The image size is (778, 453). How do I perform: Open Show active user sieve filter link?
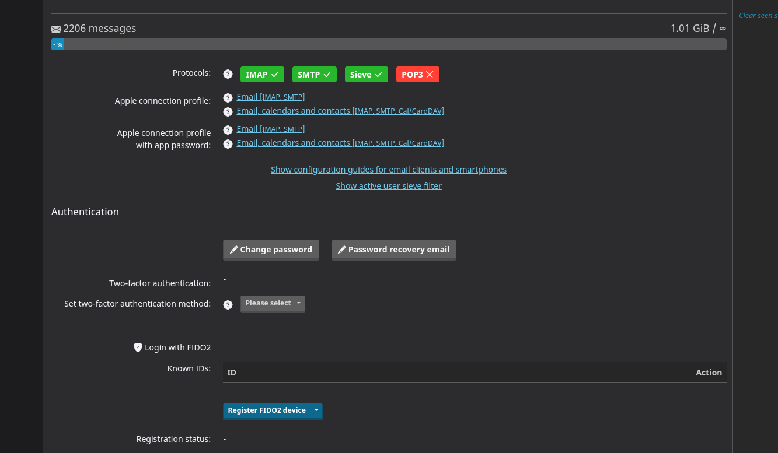(x=389, y=186)
